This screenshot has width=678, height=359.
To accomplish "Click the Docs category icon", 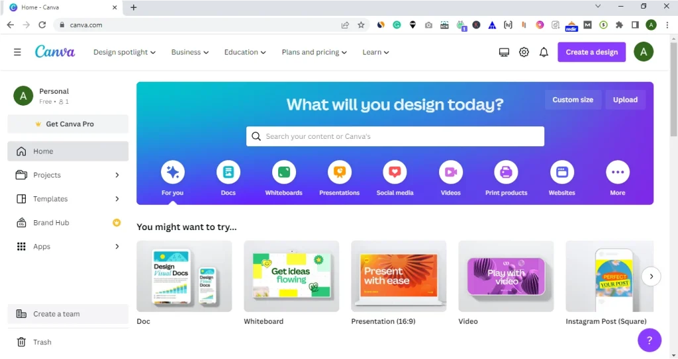I will pos(228,173).
